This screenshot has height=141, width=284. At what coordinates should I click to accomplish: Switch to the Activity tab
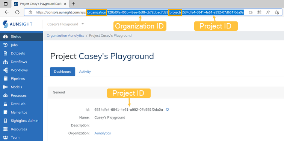(85, 72)
